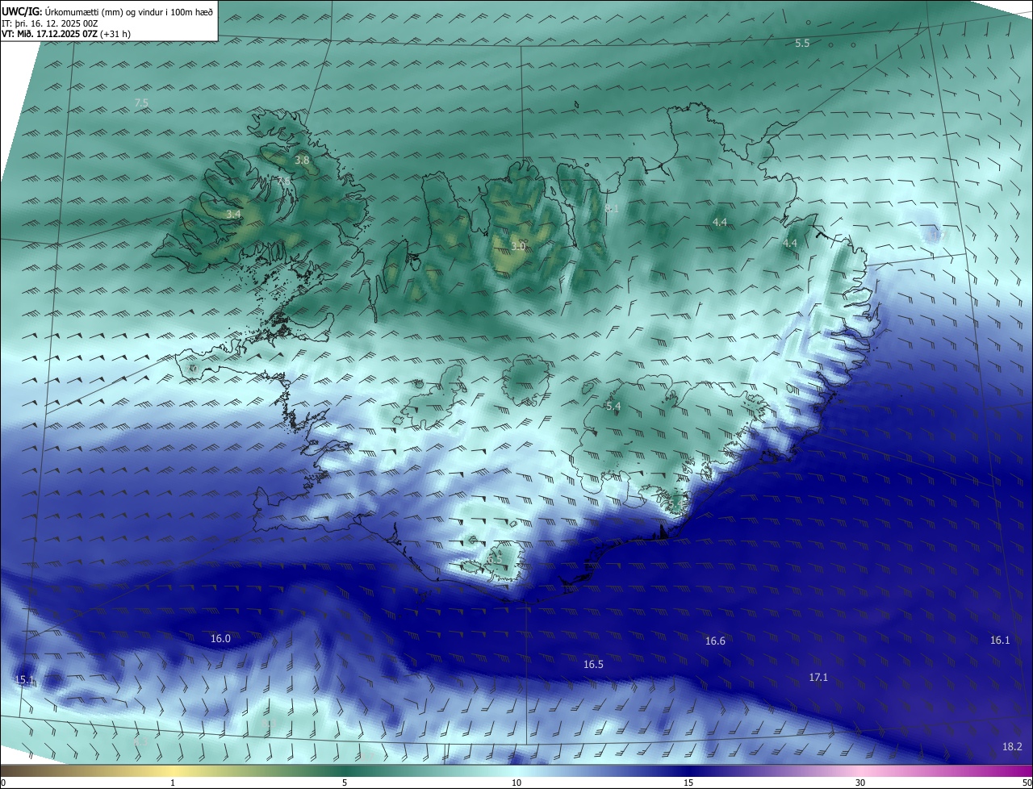1033x789 pixels.
Task: Click the map title 'UWC/IG: Úrkomumætti (mm)' line
Action: click(108, 11)
